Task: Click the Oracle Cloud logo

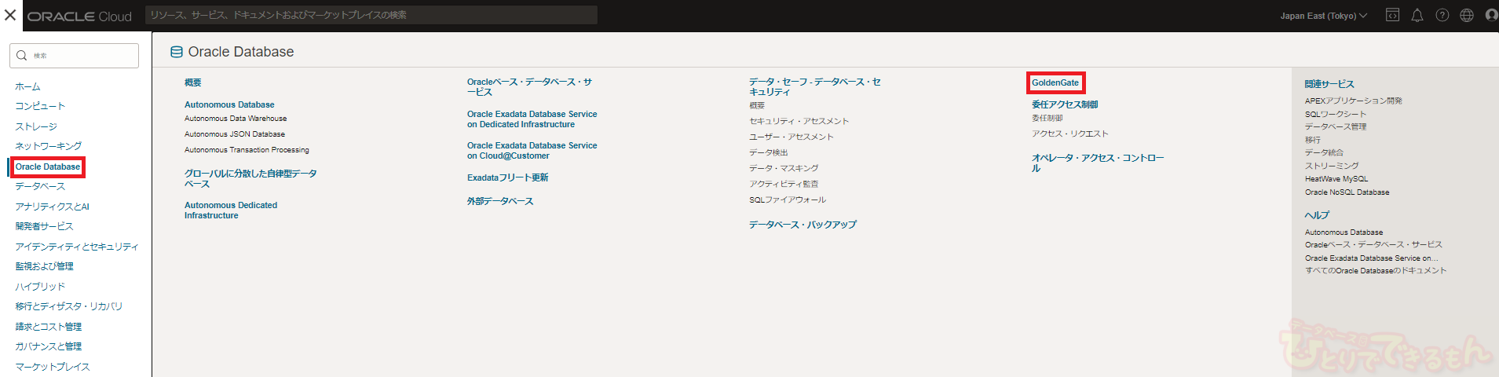Action: tap(79, 16)
